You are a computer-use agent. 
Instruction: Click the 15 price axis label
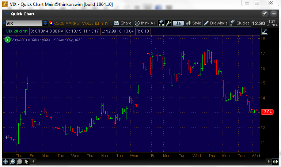pos(263,83)
